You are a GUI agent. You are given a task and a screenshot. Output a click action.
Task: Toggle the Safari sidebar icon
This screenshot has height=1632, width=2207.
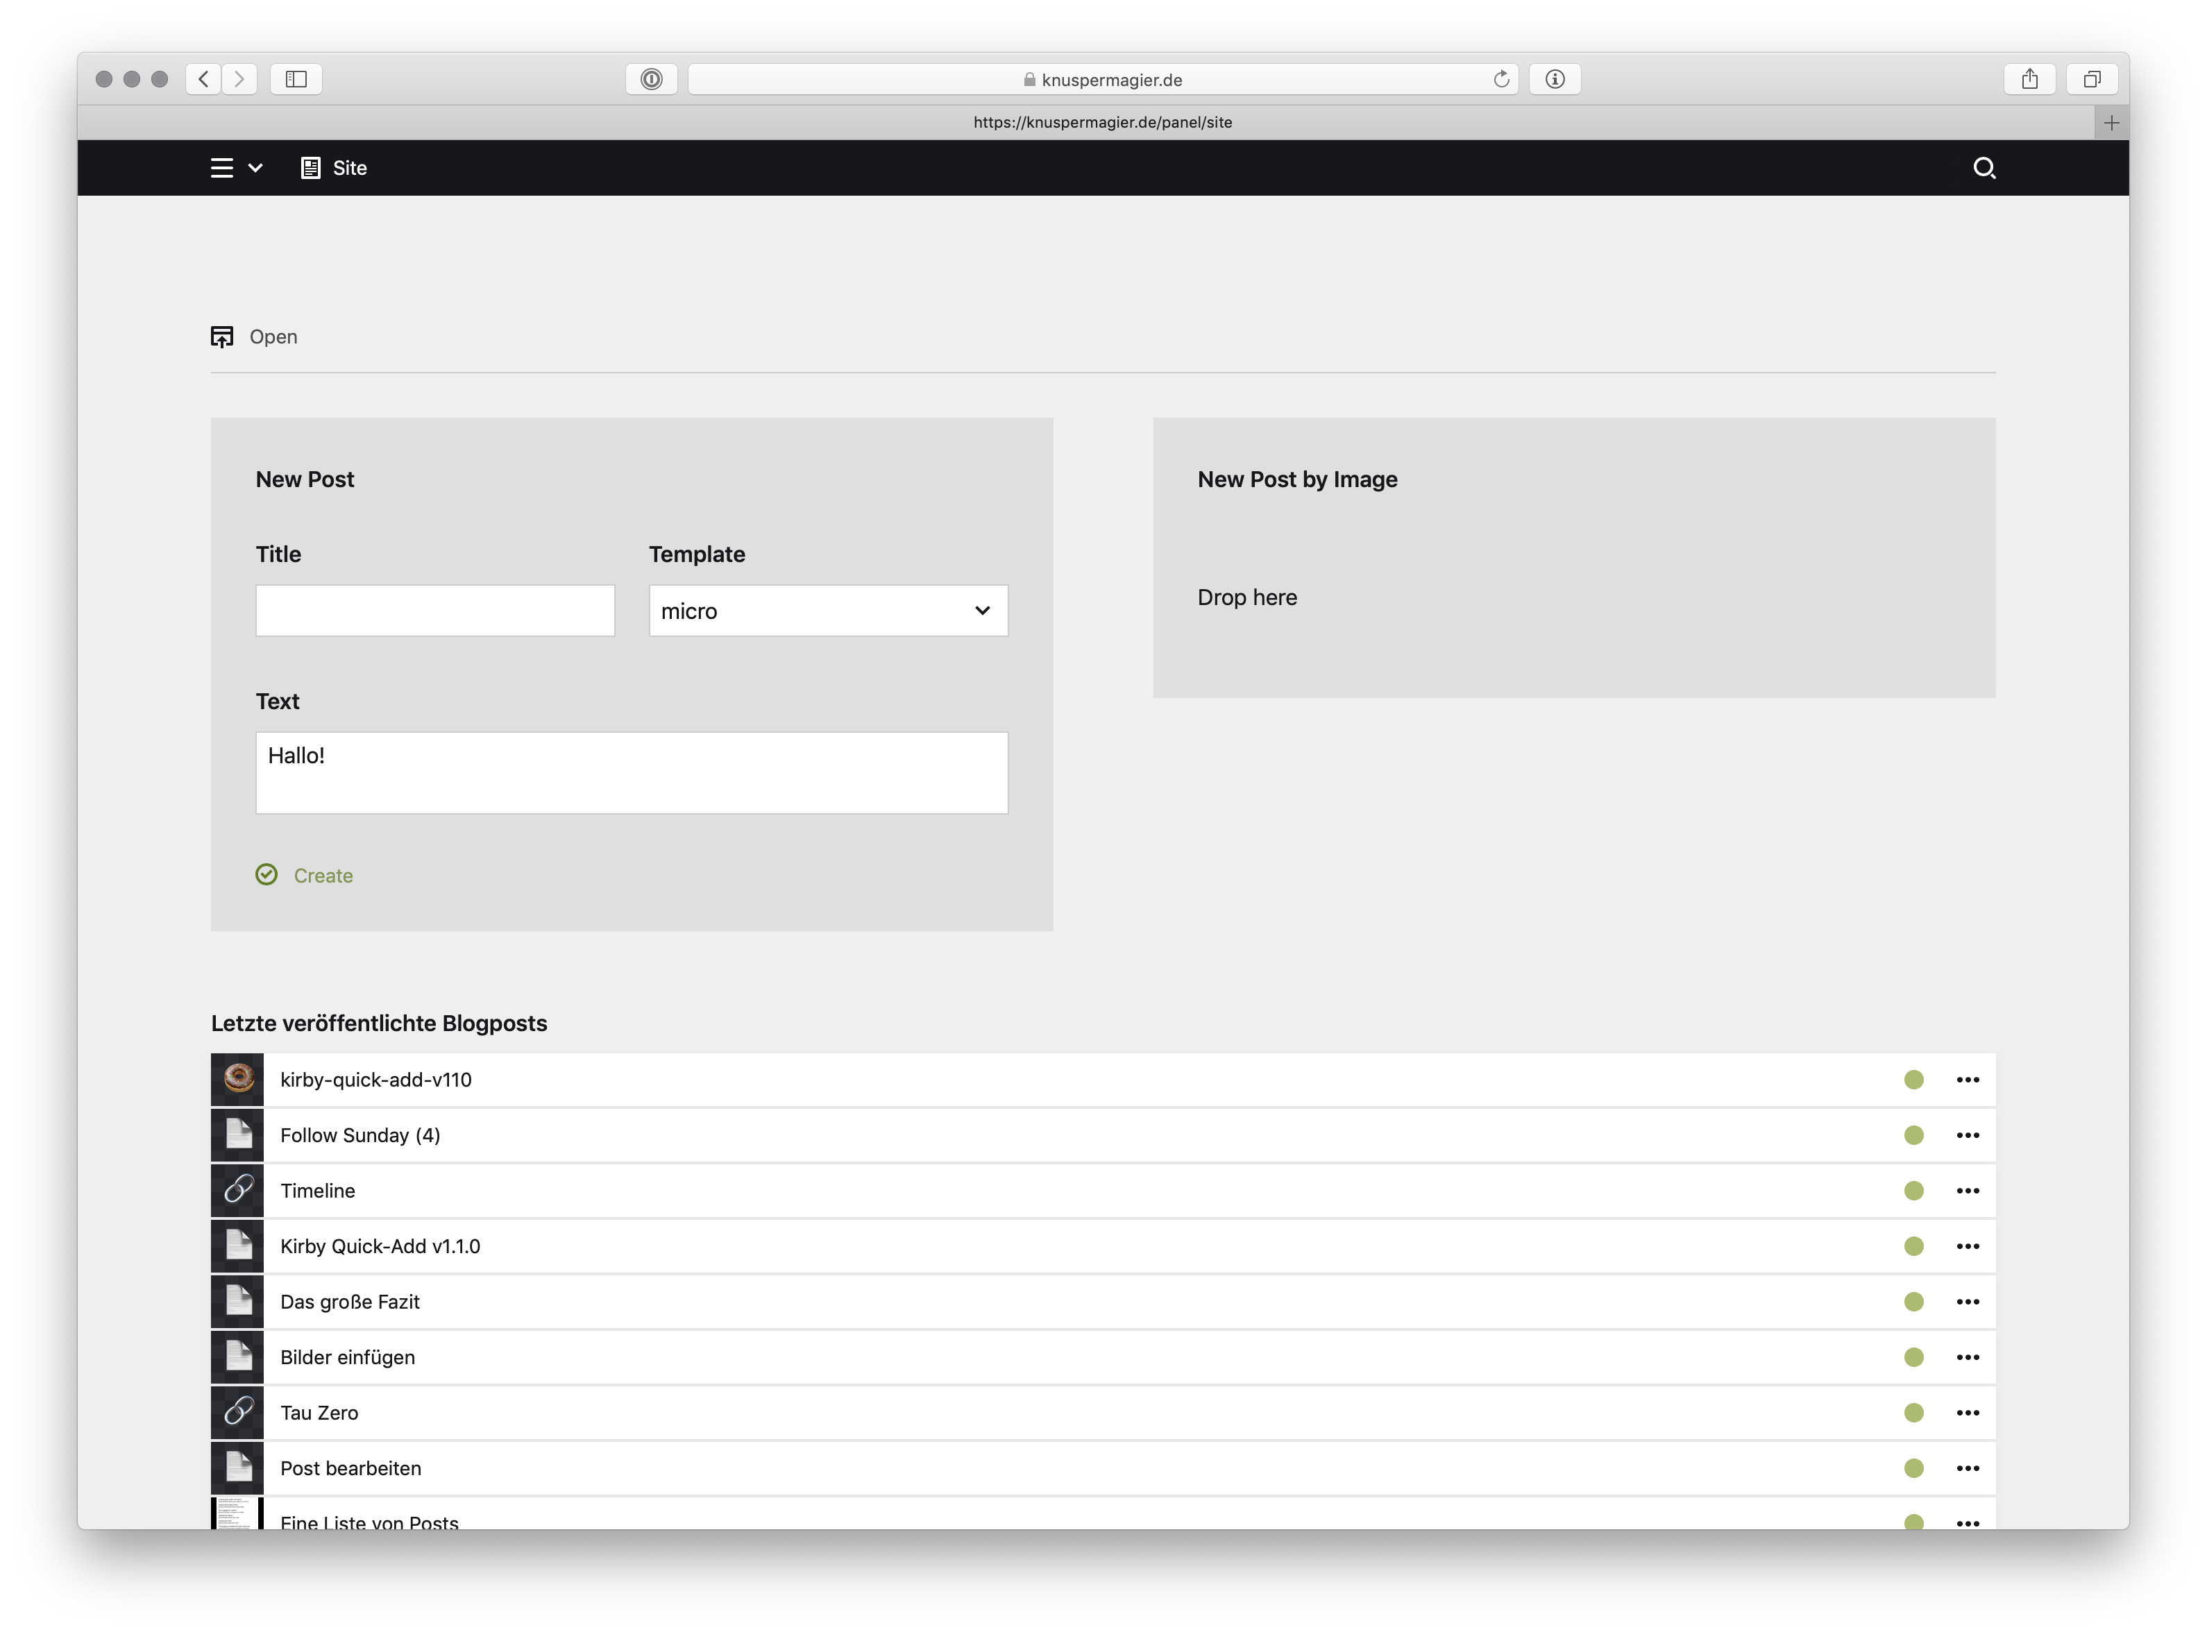click(x=296, y=79)
